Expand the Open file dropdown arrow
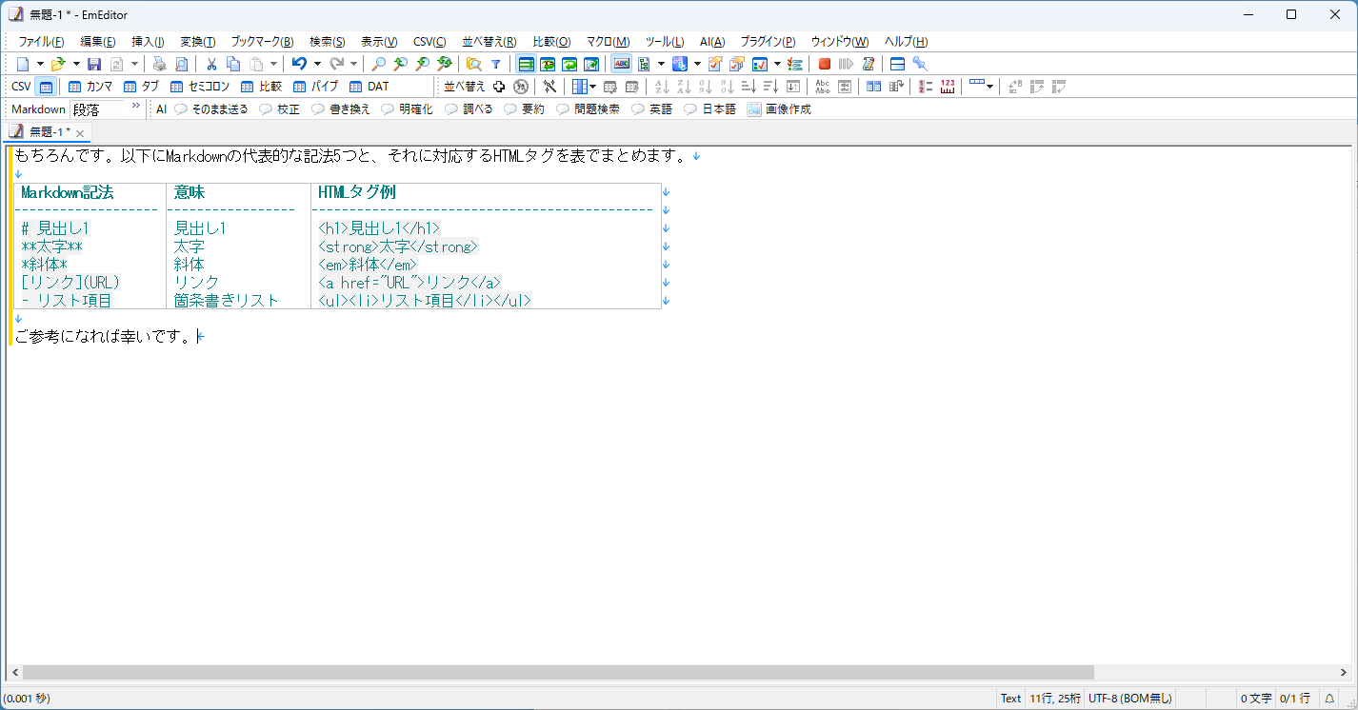1358x710 pixels. (x=76, y=64)
